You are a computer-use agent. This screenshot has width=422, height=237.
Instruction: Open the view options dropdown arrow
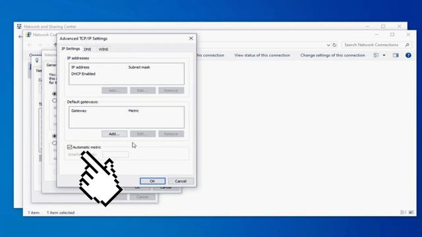tap(384, 55)
